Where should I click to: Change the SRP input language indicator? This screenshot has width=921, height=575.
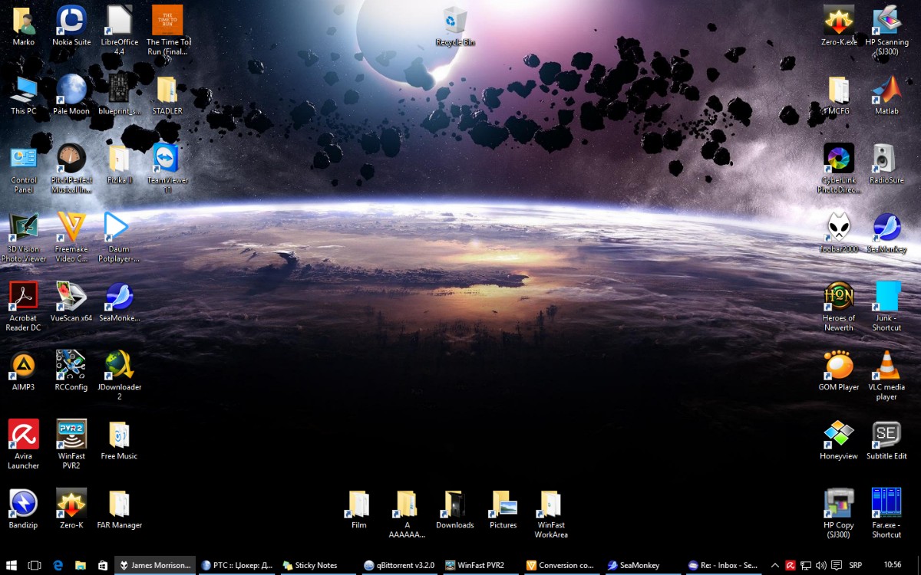coord(856,565)
